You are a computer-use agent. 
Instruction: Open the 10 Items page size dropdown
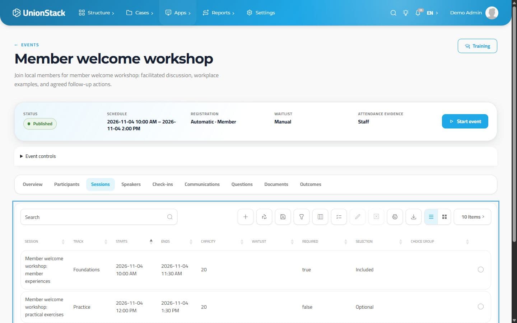(x=472, y=217)
